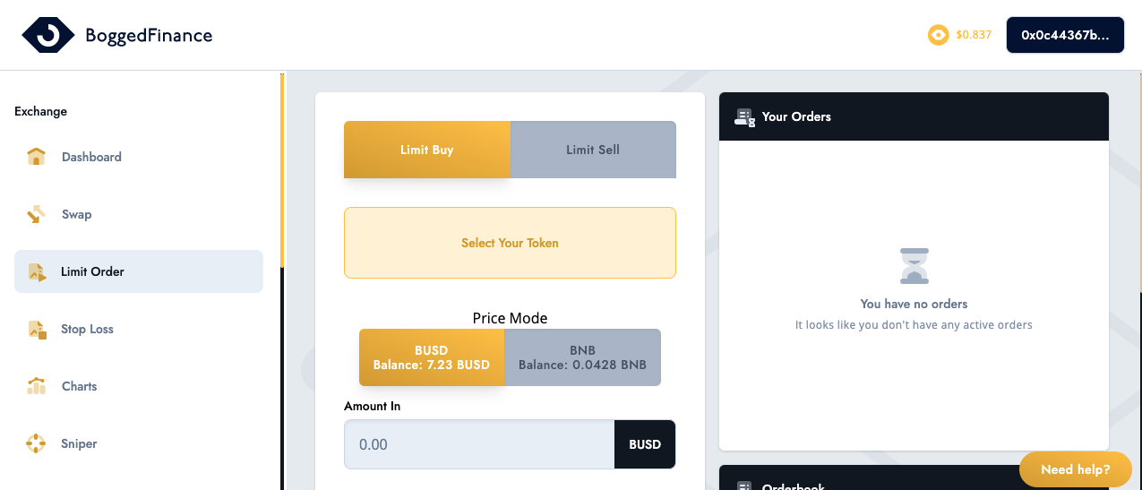The height and width of the screenshot is (490, 1142).
Task: Select the Limit Buy toggle
Action: pyautogui.click(x=427, y=150)
